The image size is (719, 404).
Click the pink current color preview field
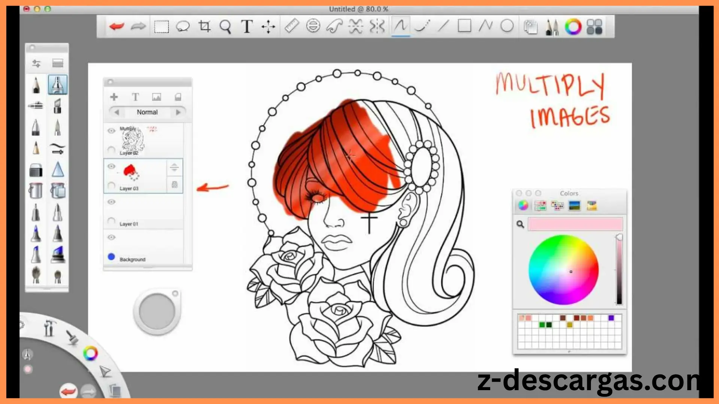coord(575,224)
